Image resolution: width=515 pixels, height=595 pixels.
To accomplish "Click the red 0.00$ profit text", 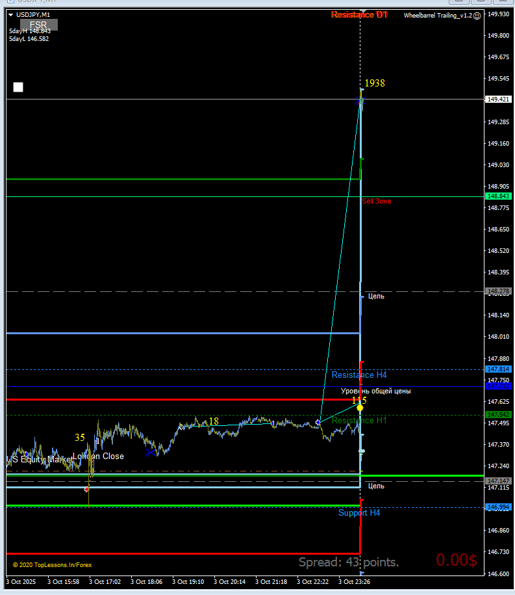I will (x=457, y=560).
